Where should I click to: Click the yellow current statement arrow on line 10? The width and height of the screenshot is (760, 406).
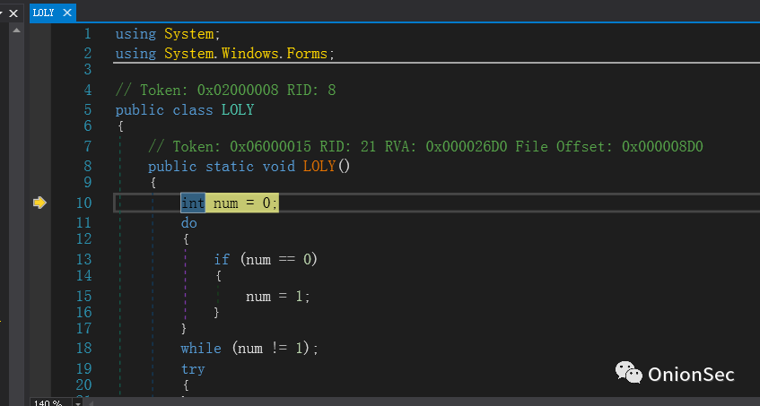point(39,203)
